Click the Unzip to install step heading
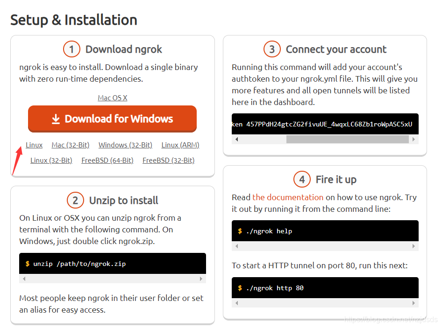Image resolution: width=442 pixels, height=328 pixels. coord(124,201)
